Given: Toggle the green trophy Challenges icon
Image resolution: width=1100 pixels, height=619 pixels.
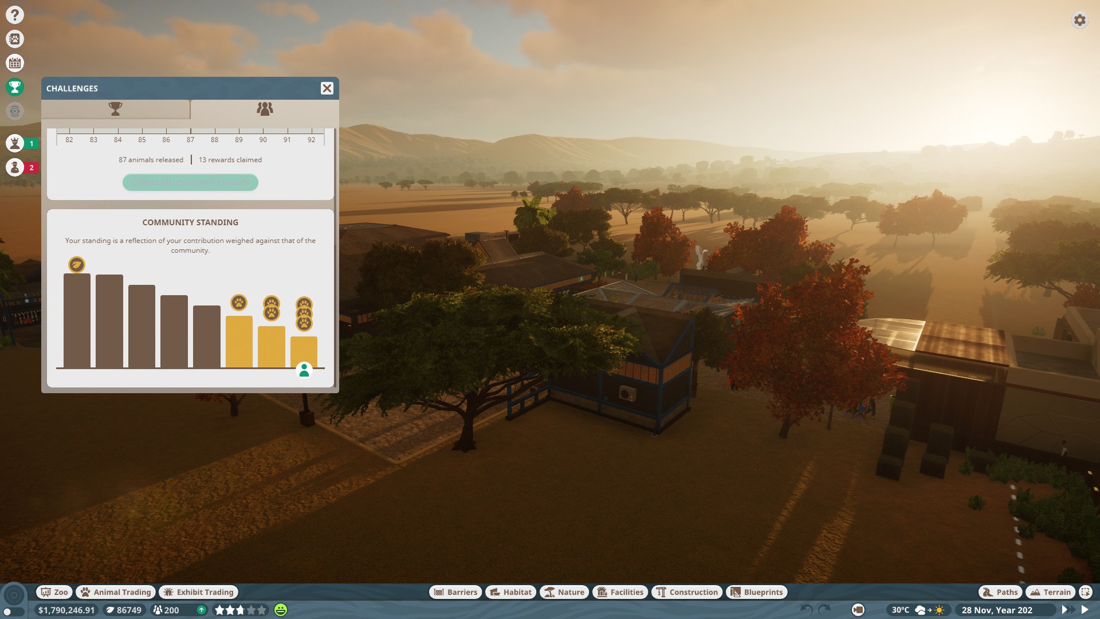Looking at the screenshot, I should pyautogui.click(x=15, y=87).
